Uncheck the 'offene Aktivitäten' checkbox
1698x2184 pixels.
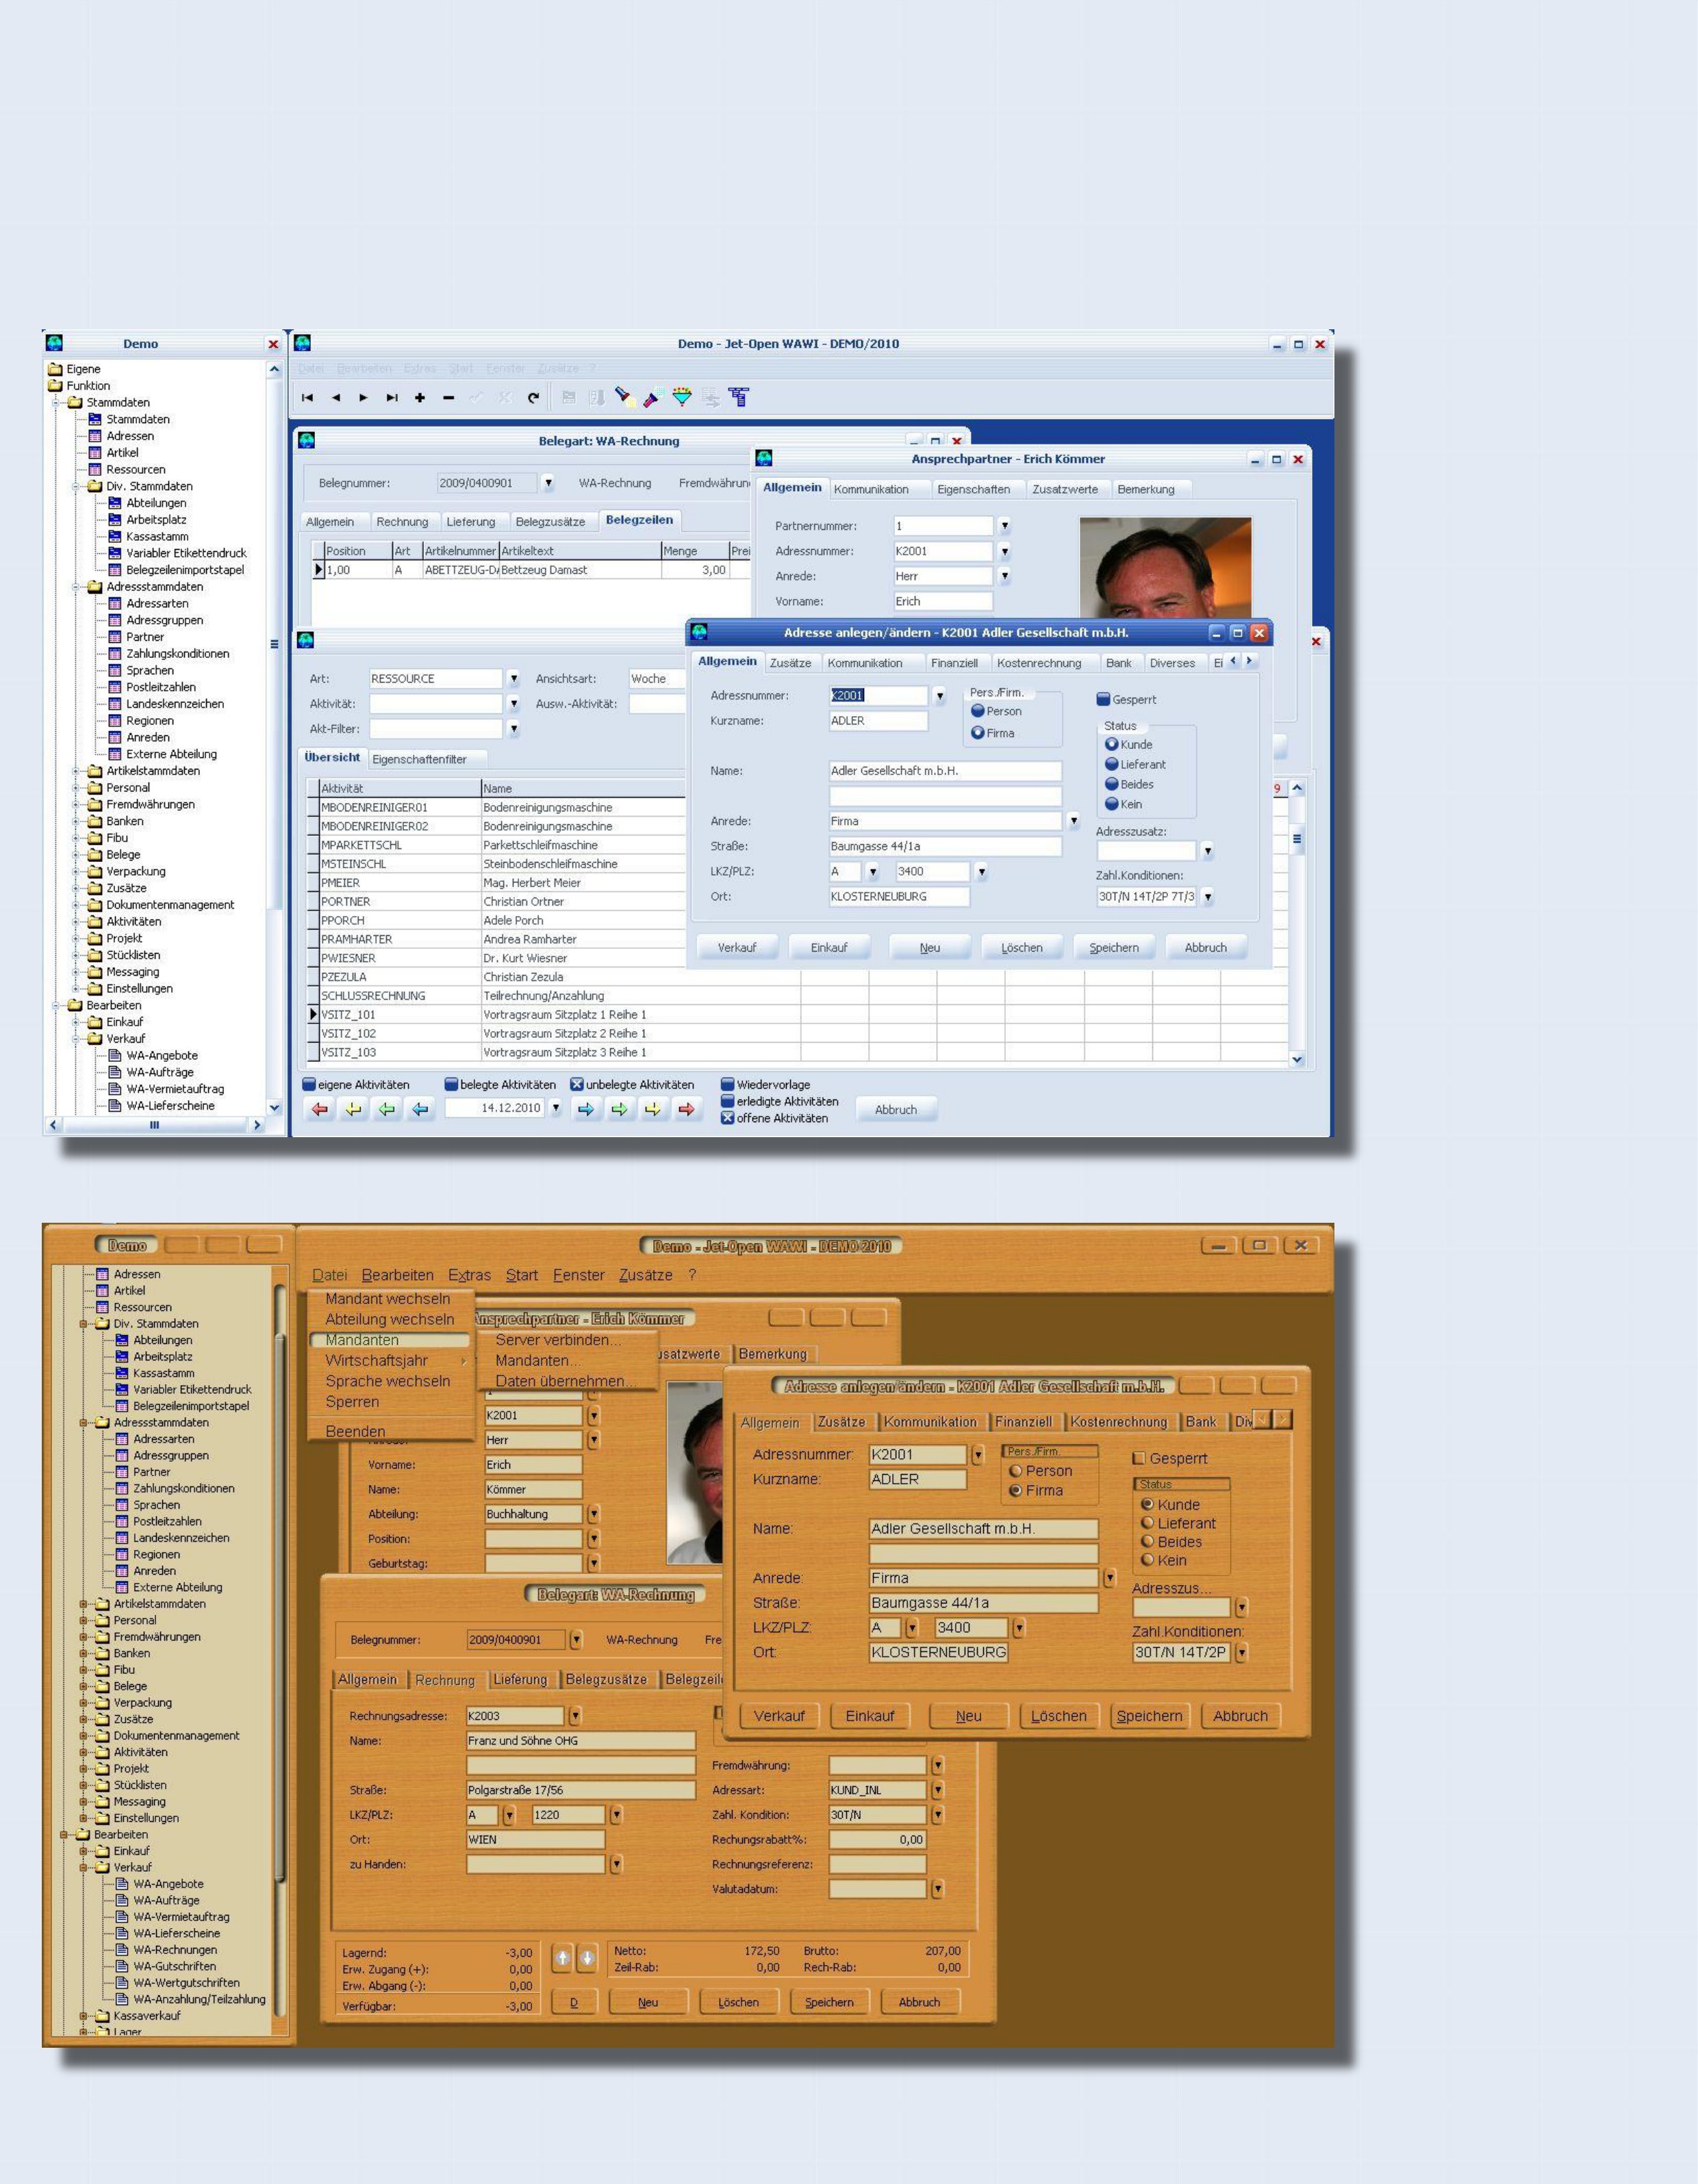727,1118
